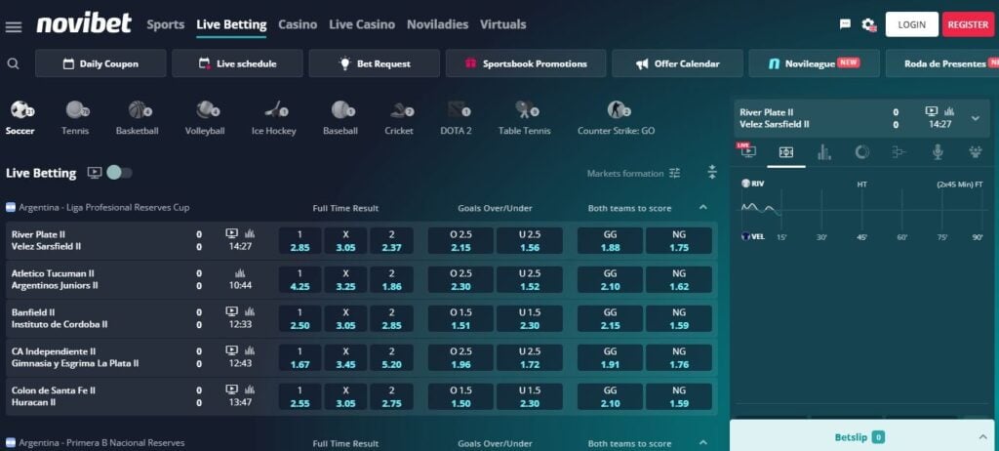Open the Casino tab

click(x=298, y=24)
